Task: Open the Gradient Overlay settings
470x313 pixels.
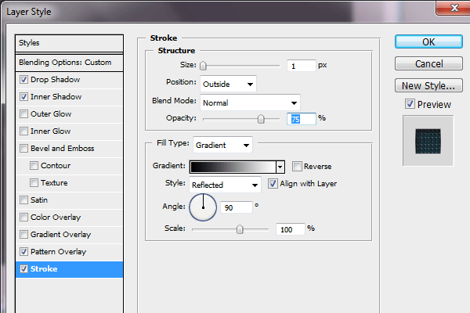Action: point(60,235)
